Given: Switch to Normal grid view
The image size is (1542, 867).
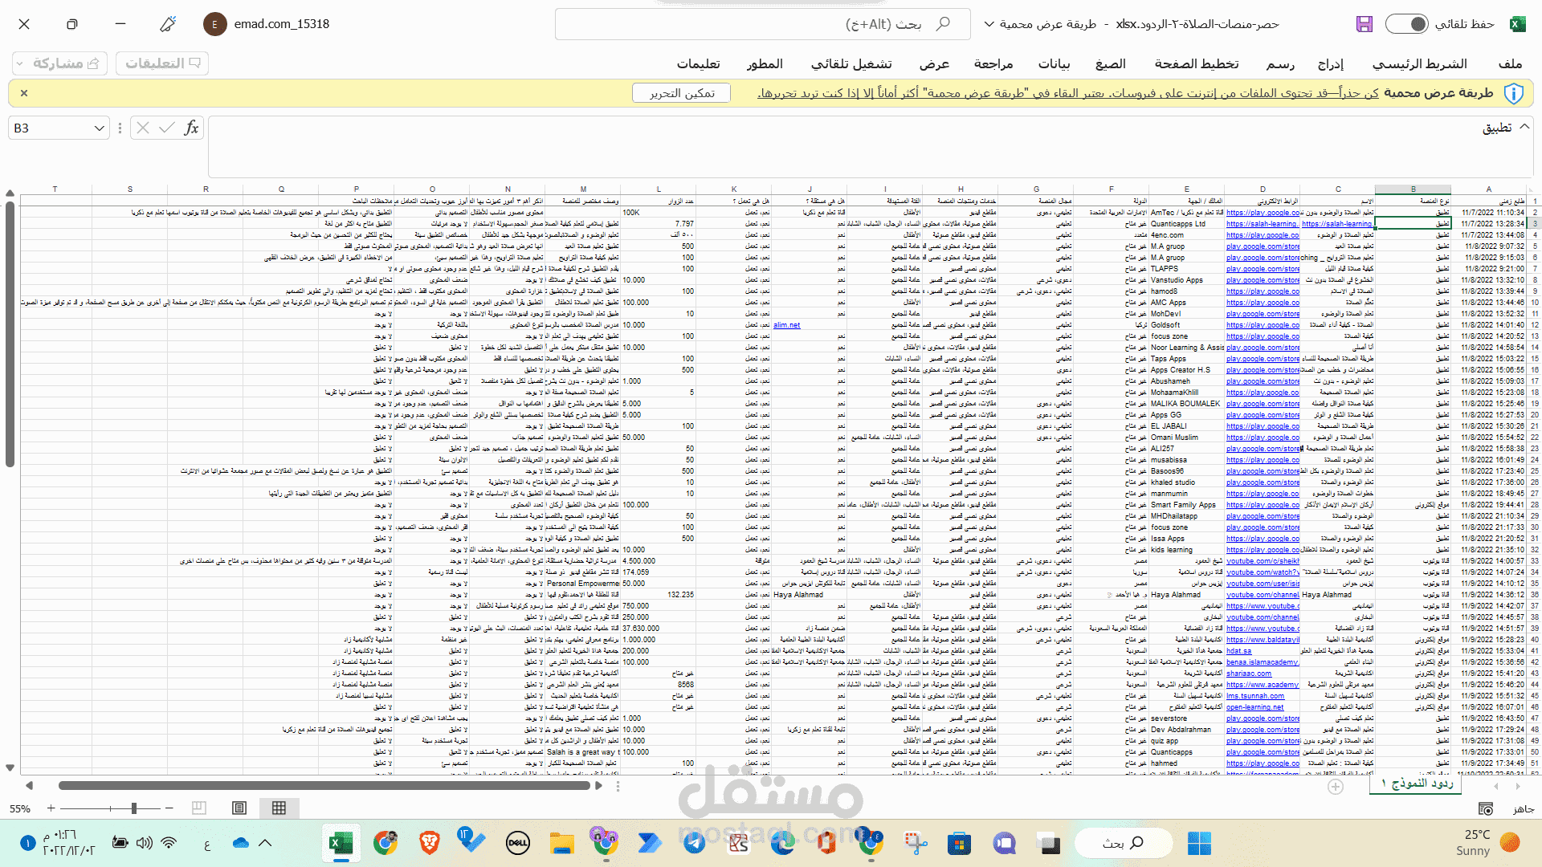Looking at the screenshot, I should [279, 808].
